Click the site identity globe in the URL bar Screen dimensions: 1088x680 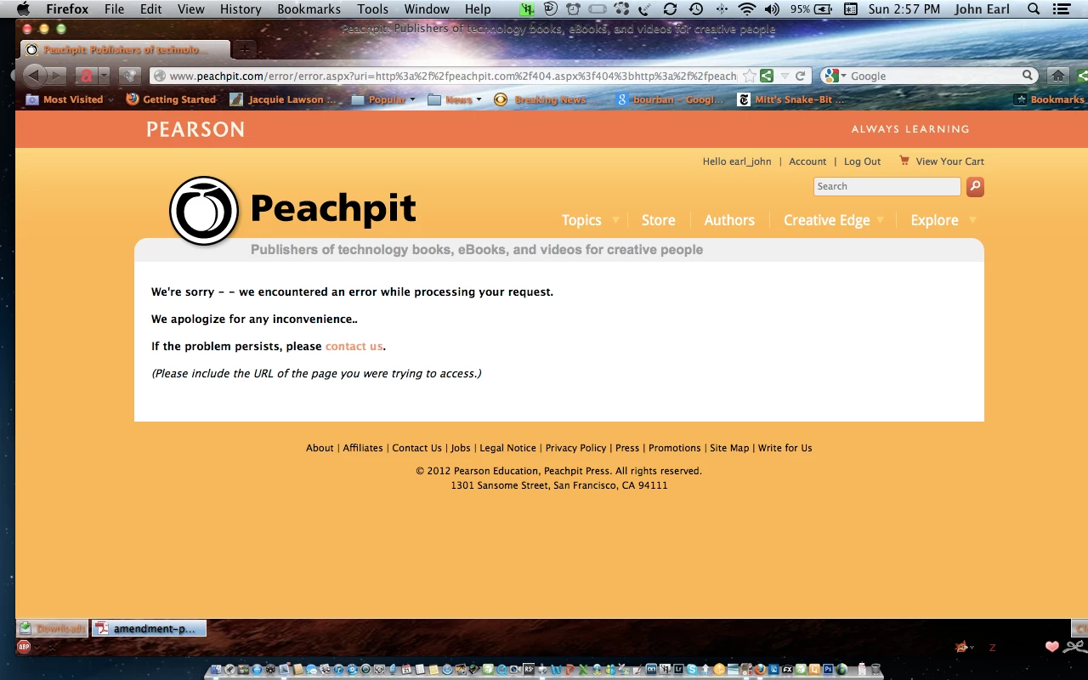click(159, 76)
